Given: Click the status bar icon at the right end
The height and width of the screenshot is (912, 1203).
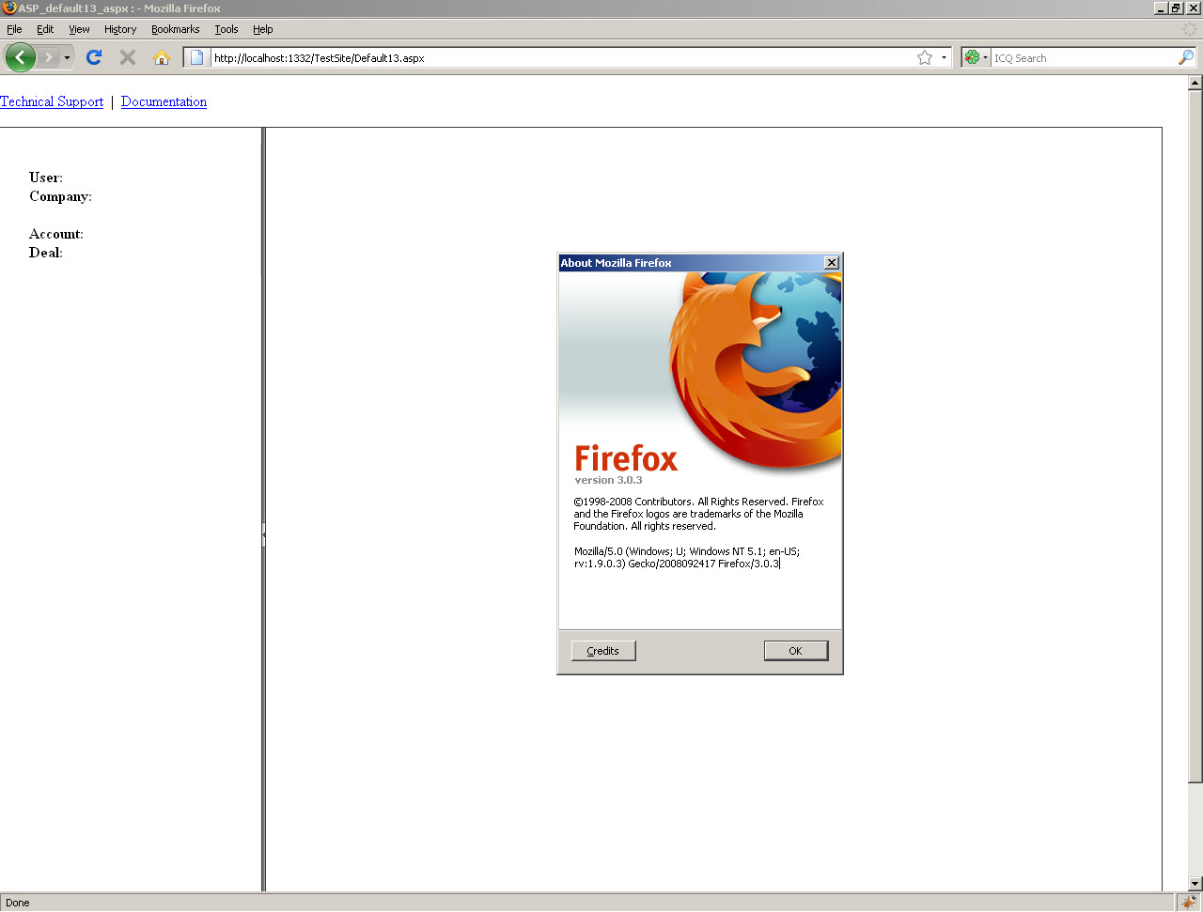Looking at the screenshot, I should pyautogui.click(x=1189, y=903).
